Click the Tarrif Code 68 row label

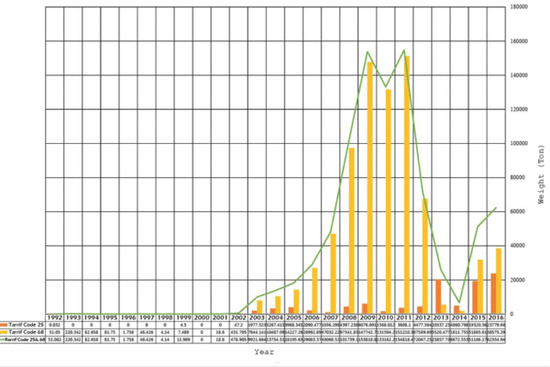coord(25,332)
